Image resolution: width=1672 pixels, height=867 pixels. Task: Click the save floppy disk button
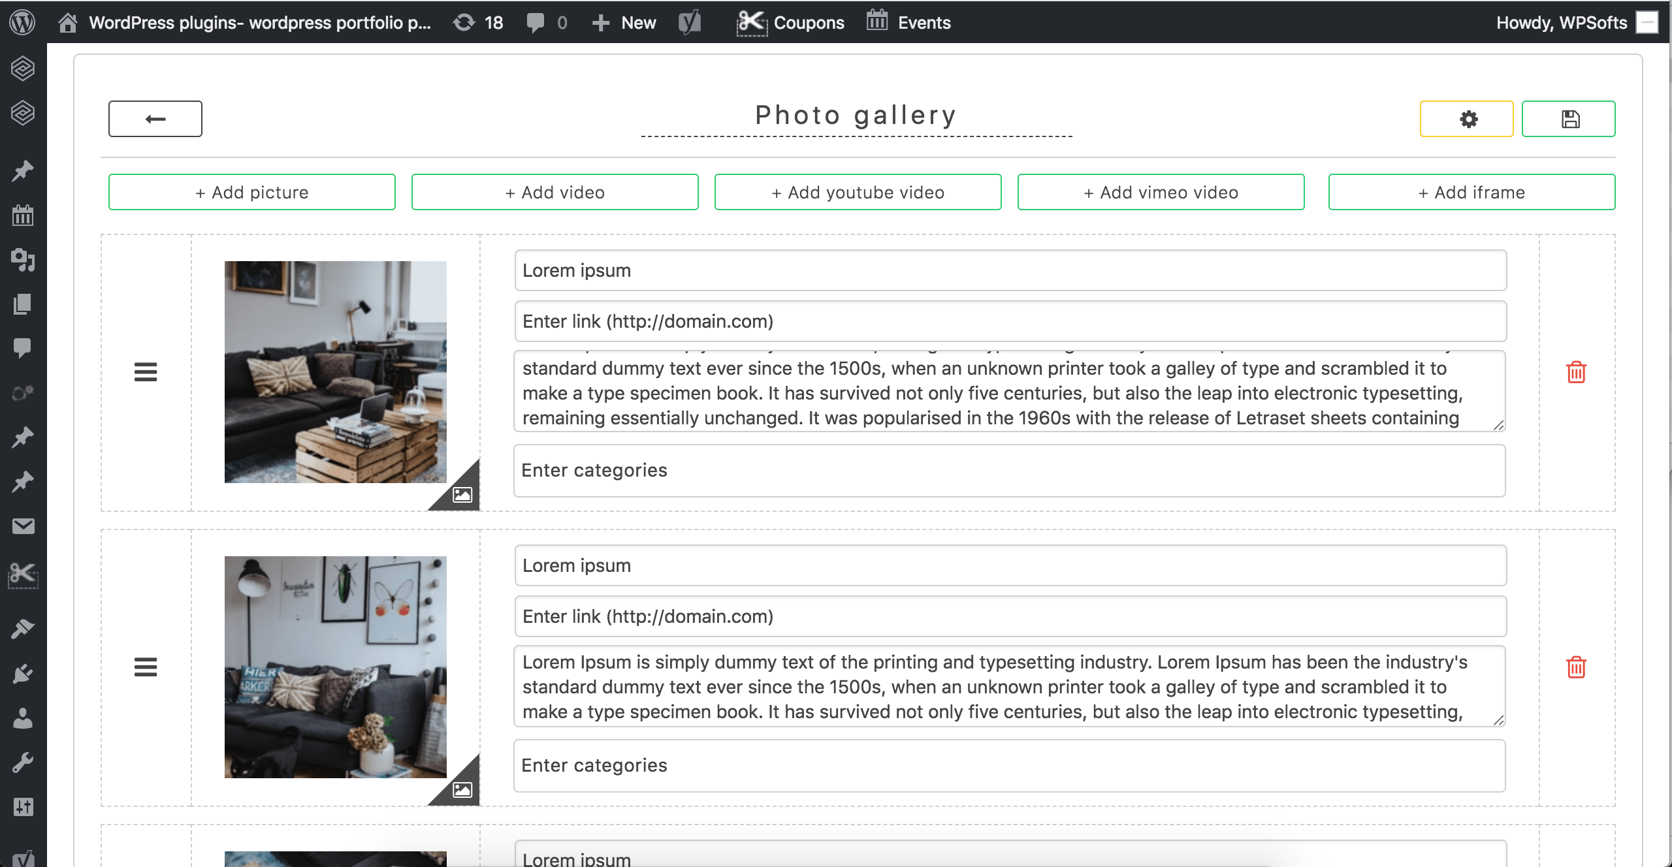1568,119
